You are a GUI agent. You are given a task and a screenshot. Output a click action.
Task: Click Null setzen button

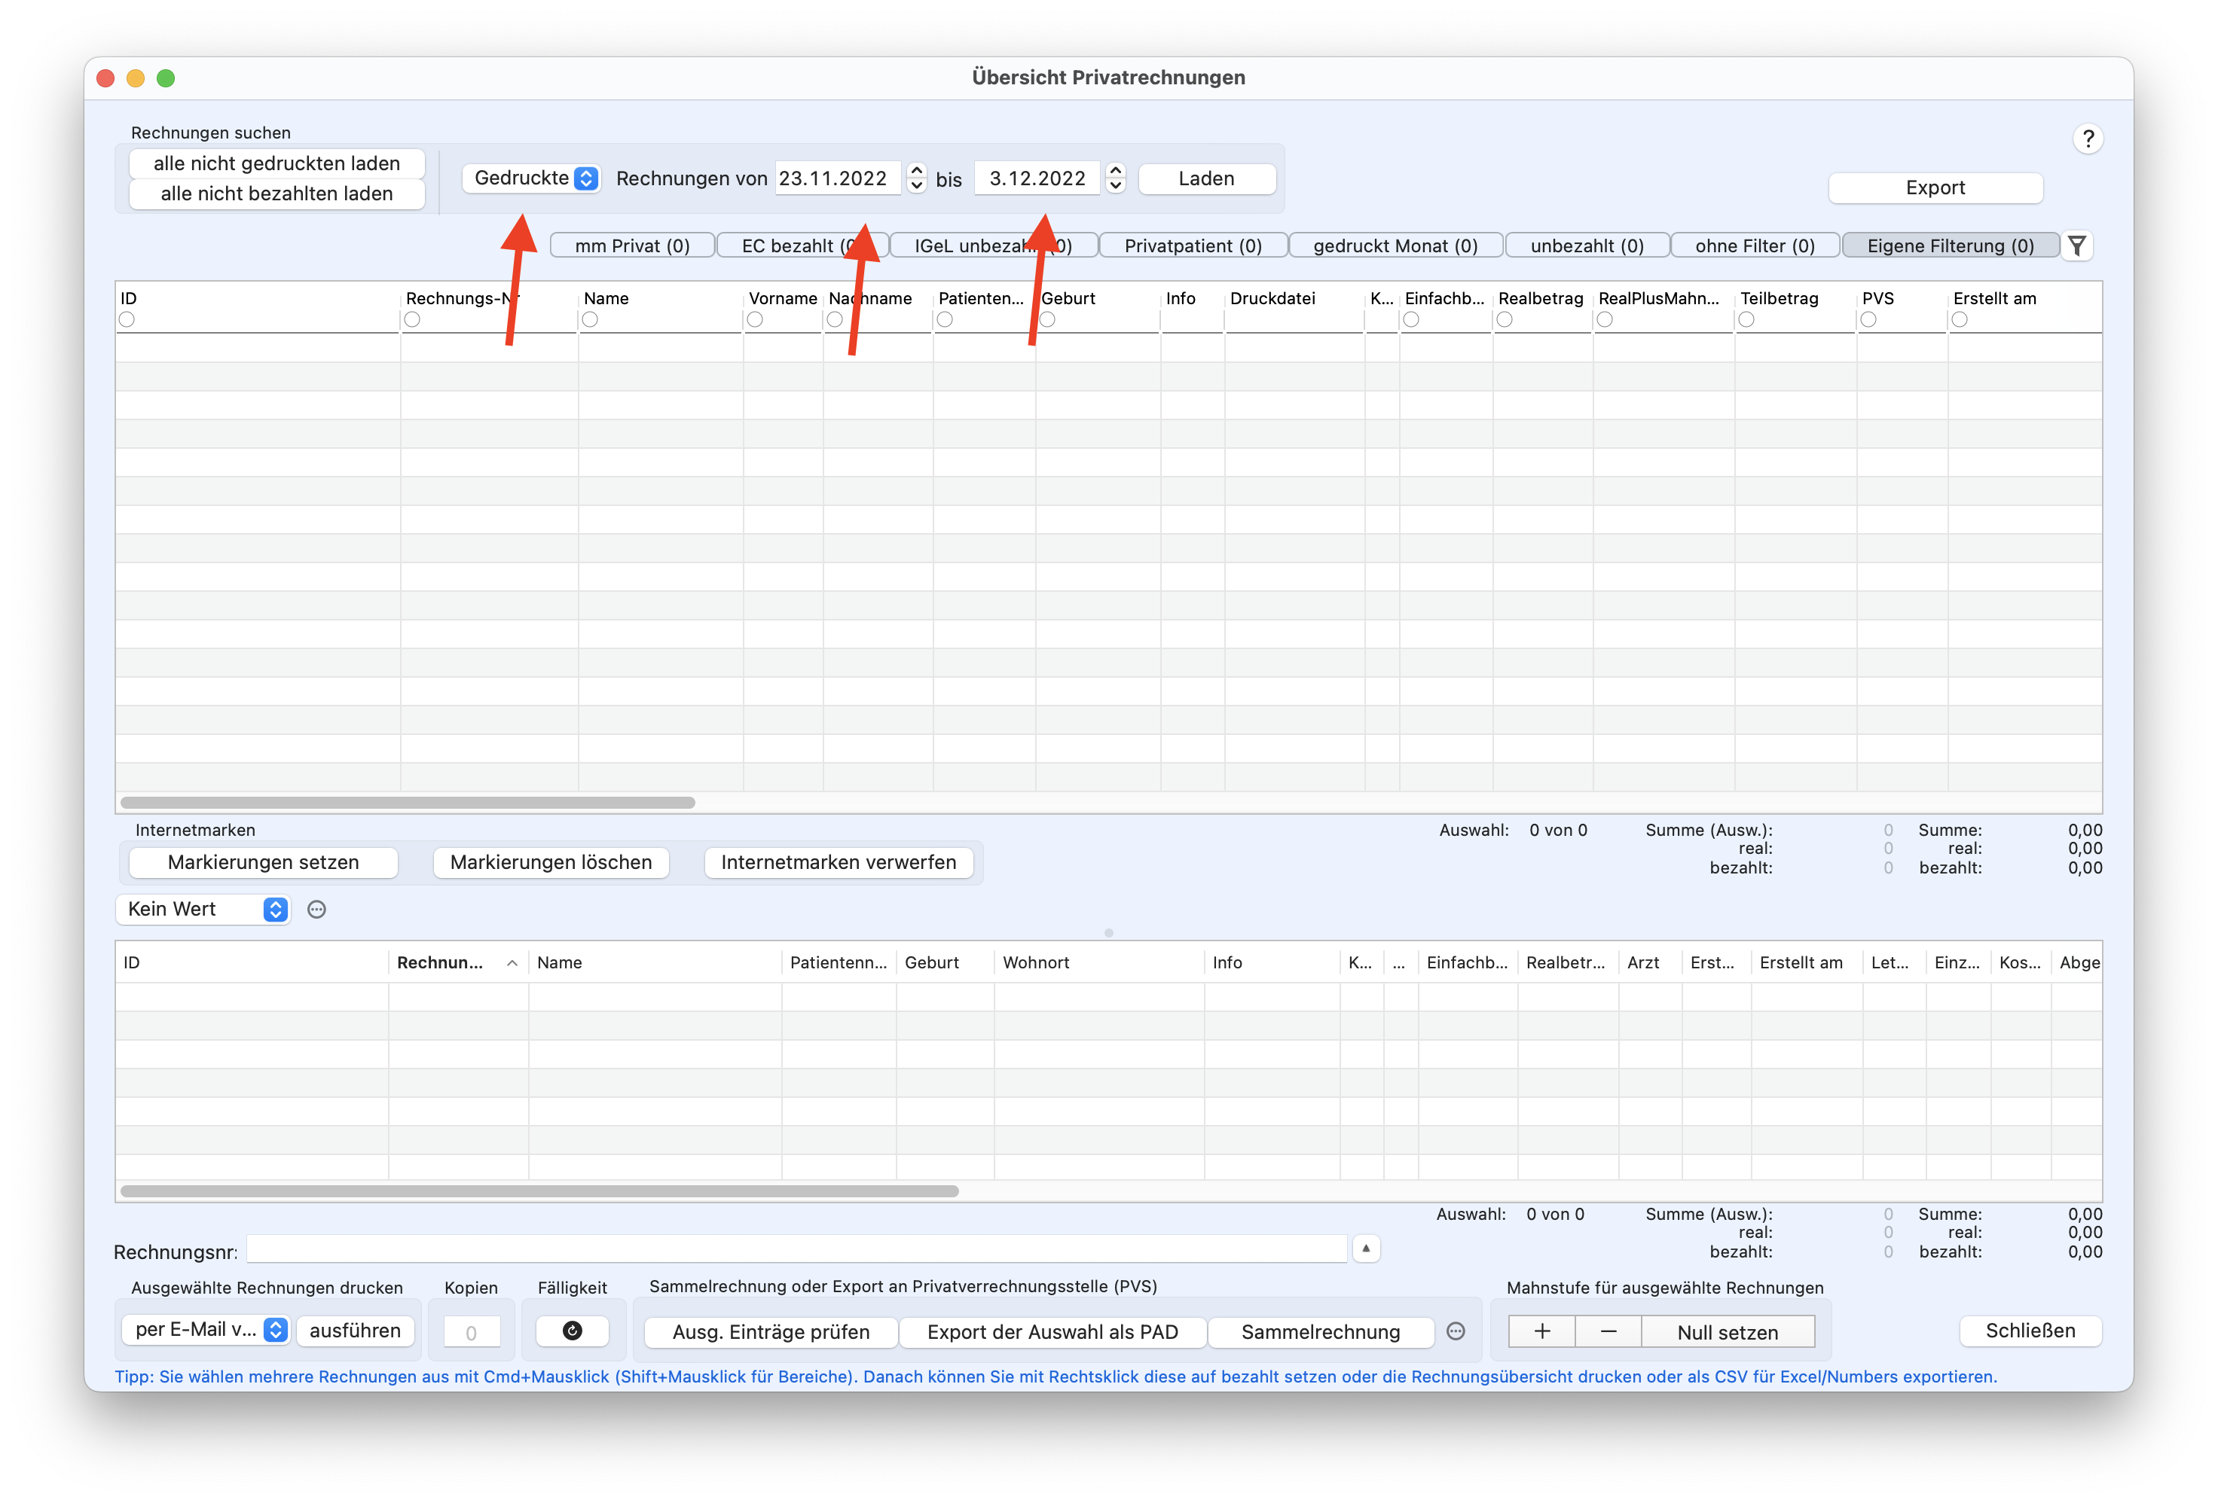[1728, 1332]
